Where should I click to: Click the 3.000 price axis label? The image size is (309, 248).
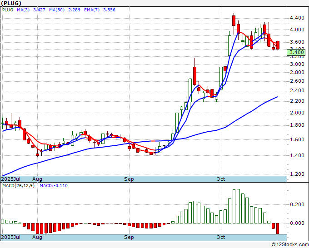297,64
